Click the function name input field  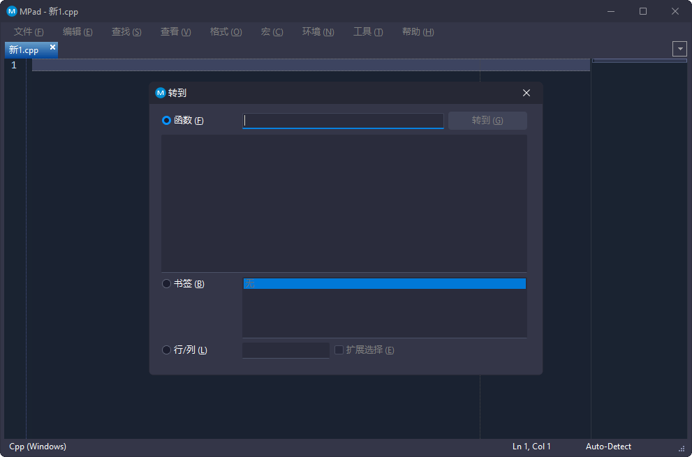343,120
